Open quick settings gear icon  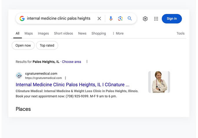(x=145, y=19)
